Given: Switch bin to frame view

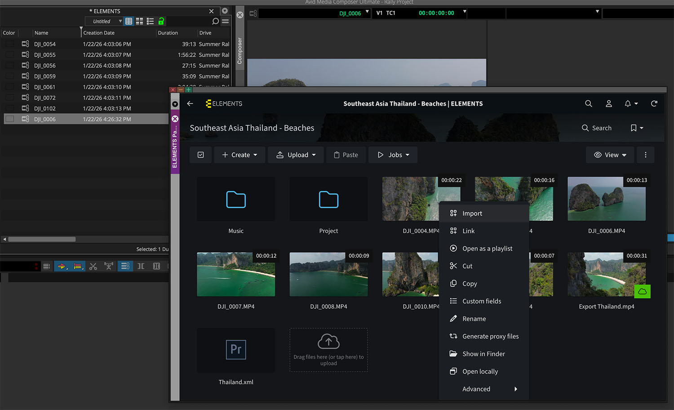Looking at the screenshot, I should coord(139,21).
